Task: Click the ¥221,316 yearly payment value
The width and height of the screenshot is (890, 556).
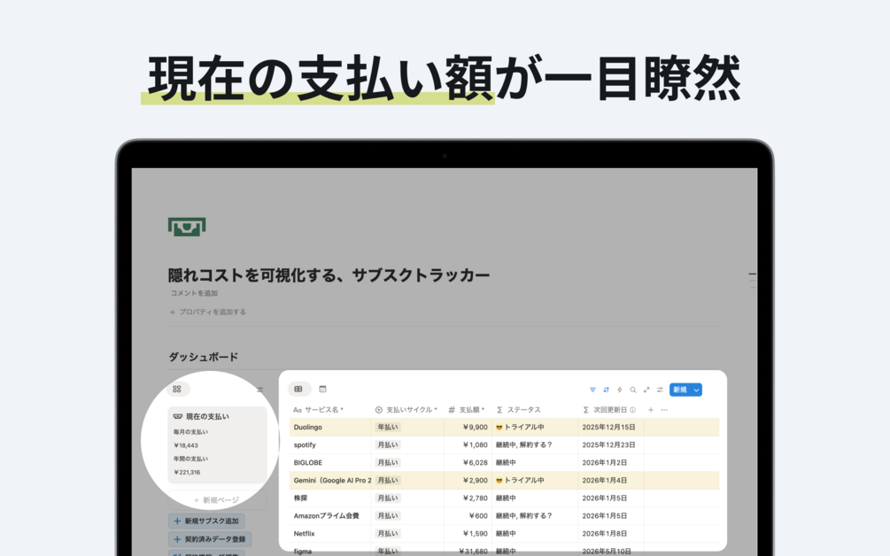Action: (x=188, y=472)
